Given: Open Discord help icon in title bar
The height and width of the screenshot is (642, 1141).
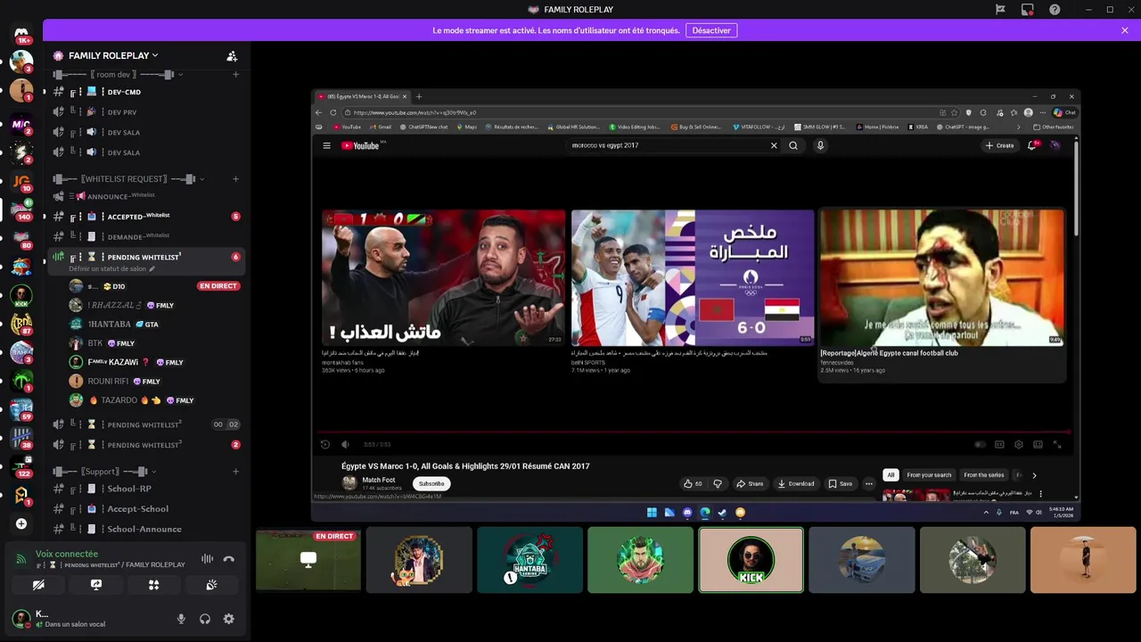Looking at the screenshot, I should tap(1055, 10).
